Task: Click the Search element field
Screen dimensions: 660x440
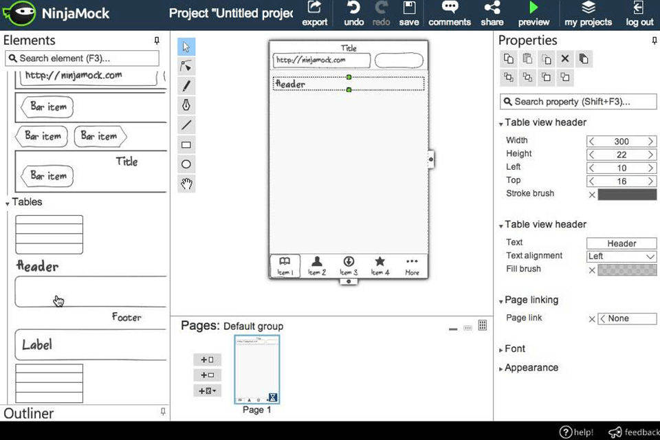Action: [82, 58]
